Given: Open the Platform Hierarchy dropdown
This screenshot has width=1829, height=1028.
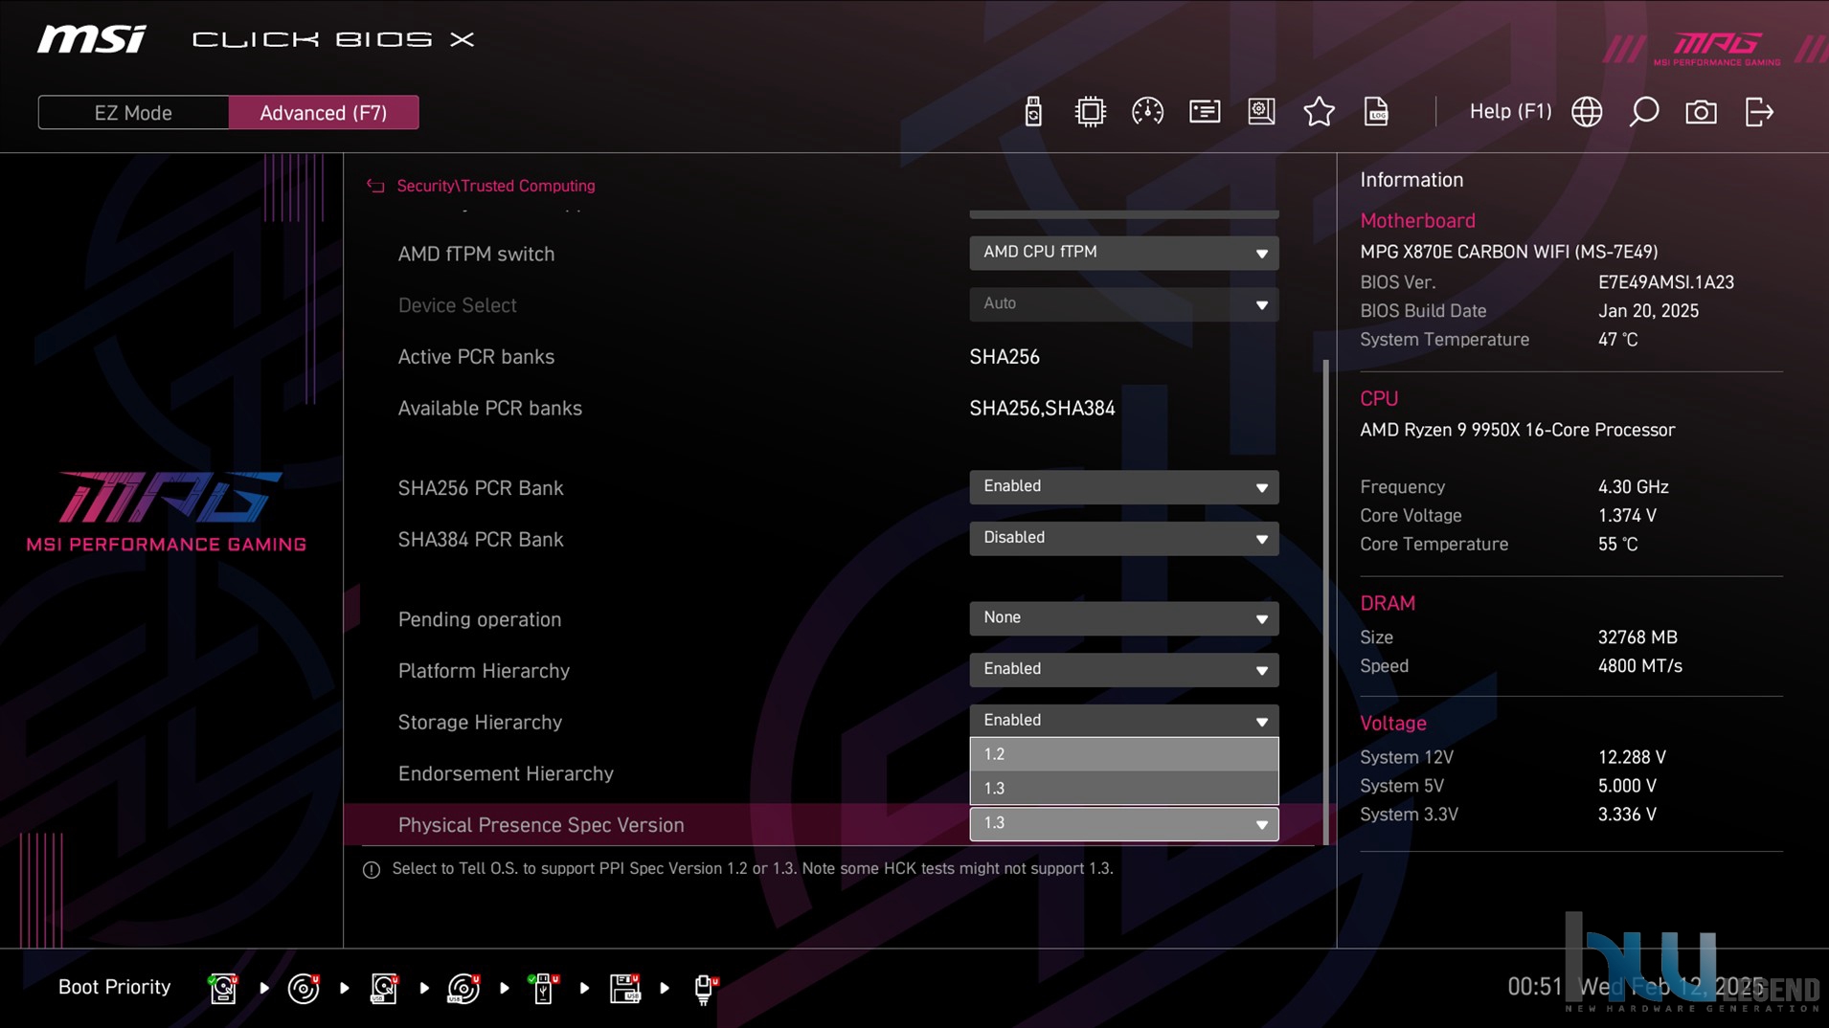Looking at the screenshot, I should [1123, 670].
